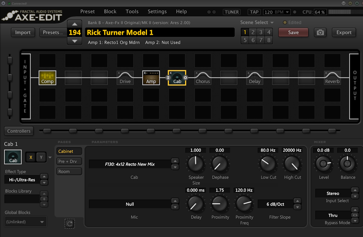Viewport: 363px width, 237px height.
Task: Add to Blocks Library with plus button
Action: [44, 199]
